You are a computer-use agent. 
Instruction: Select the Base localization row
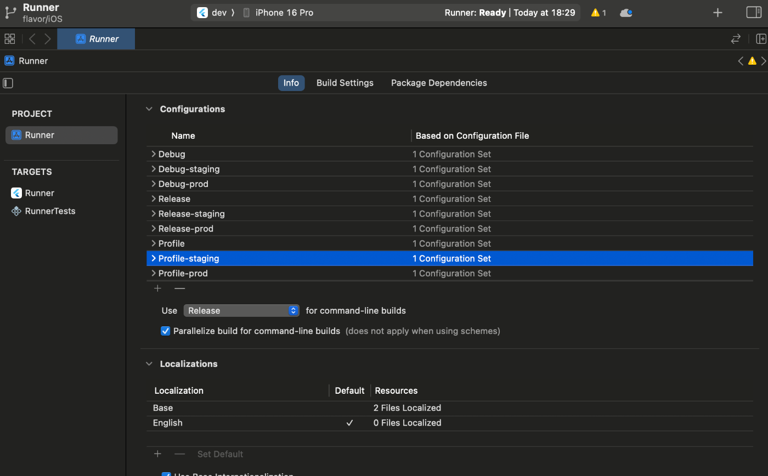pyautogui.click(x=449, y=408)
